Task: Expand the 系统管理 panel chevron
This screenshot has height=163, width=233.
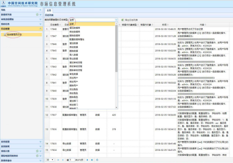Action: [x=40, y=142]
